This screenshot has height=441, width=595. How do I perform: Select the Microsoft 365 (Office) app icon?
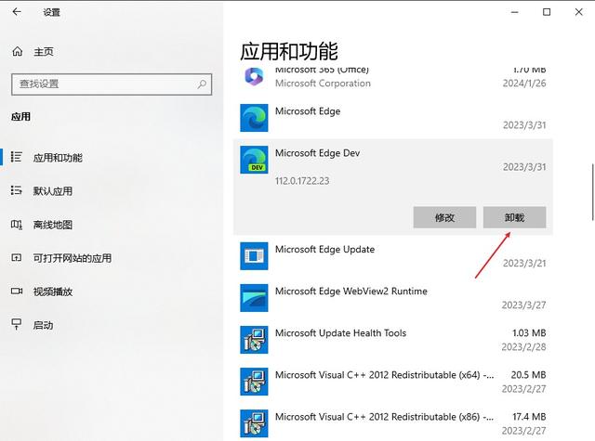coord(254,76)
